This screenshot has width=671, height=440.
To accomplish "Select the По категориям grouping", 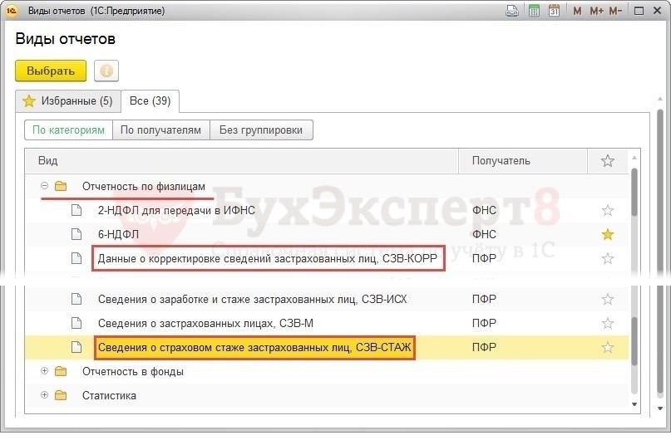I will click(x=68, y=130).
